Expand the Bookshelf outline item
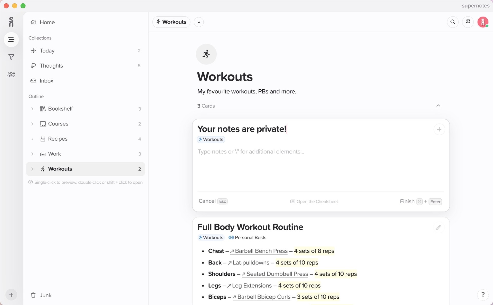Screen dimensions: 493x305 coord(32,109)
